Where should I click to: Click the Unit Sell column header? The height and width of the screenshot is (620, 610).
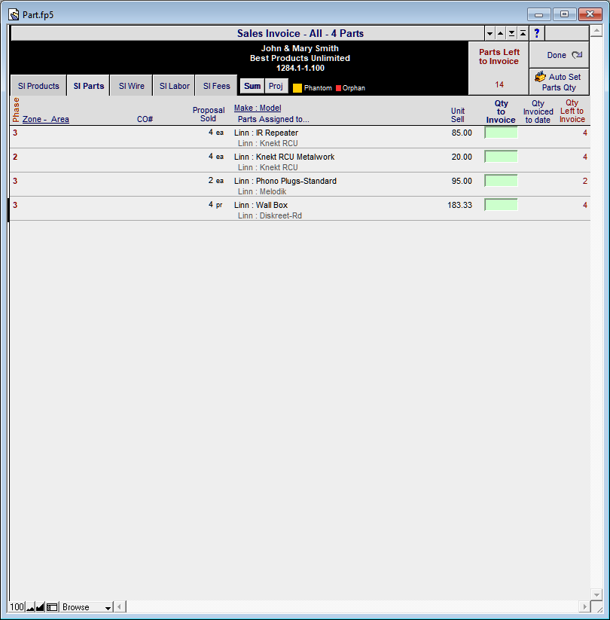click(458, 115)
